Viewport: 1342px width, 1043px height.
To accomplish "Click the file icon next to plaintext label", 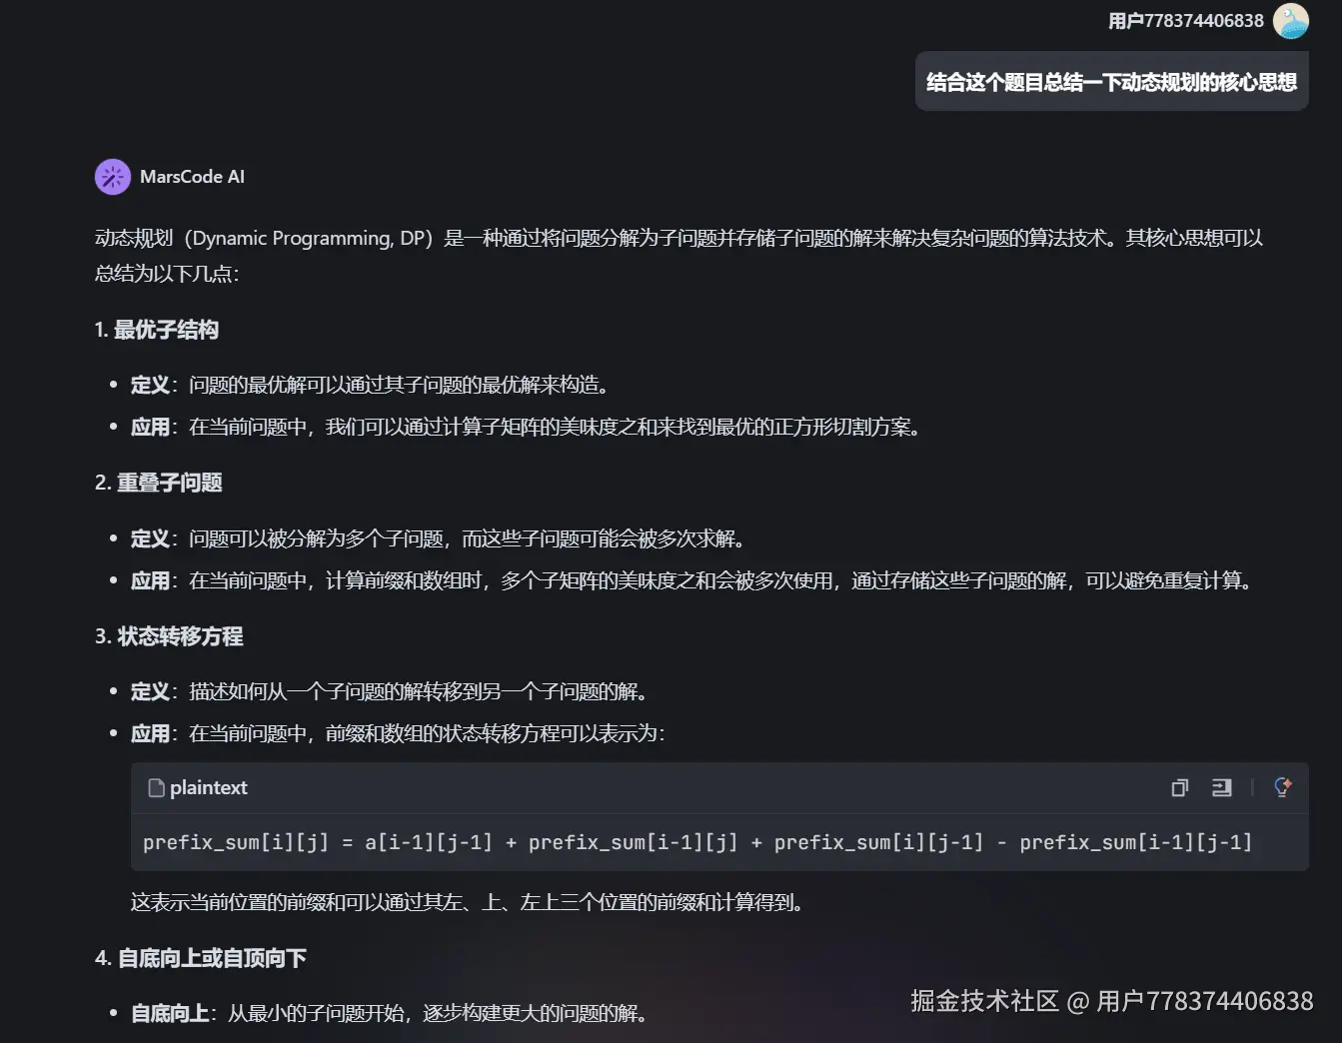I will pos(157,787).
